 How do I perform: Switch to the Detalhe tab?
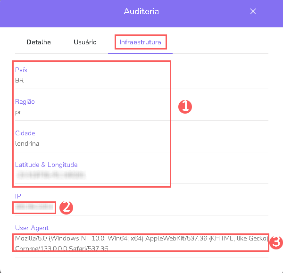pyautogui.click(x=39, y=42)
